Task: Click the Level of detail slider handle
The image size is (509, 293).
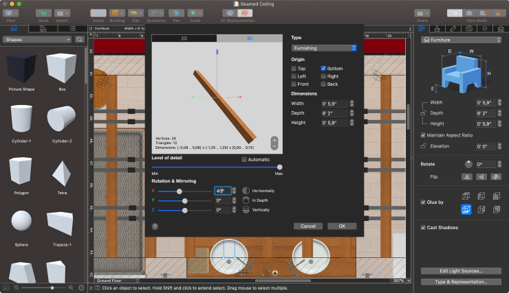Action: 279,167
